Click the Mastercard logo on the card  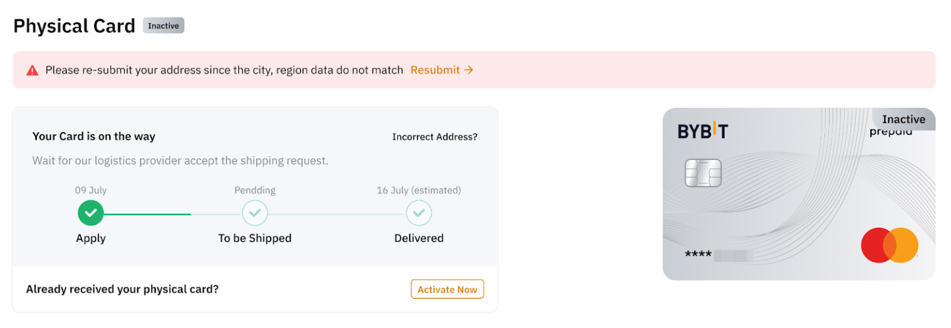pos(889,246)
